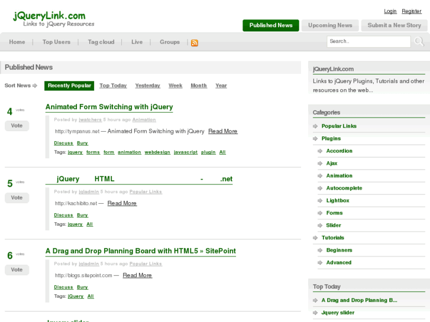Open Autocomplete subcategory

click(x=344, y=188)
